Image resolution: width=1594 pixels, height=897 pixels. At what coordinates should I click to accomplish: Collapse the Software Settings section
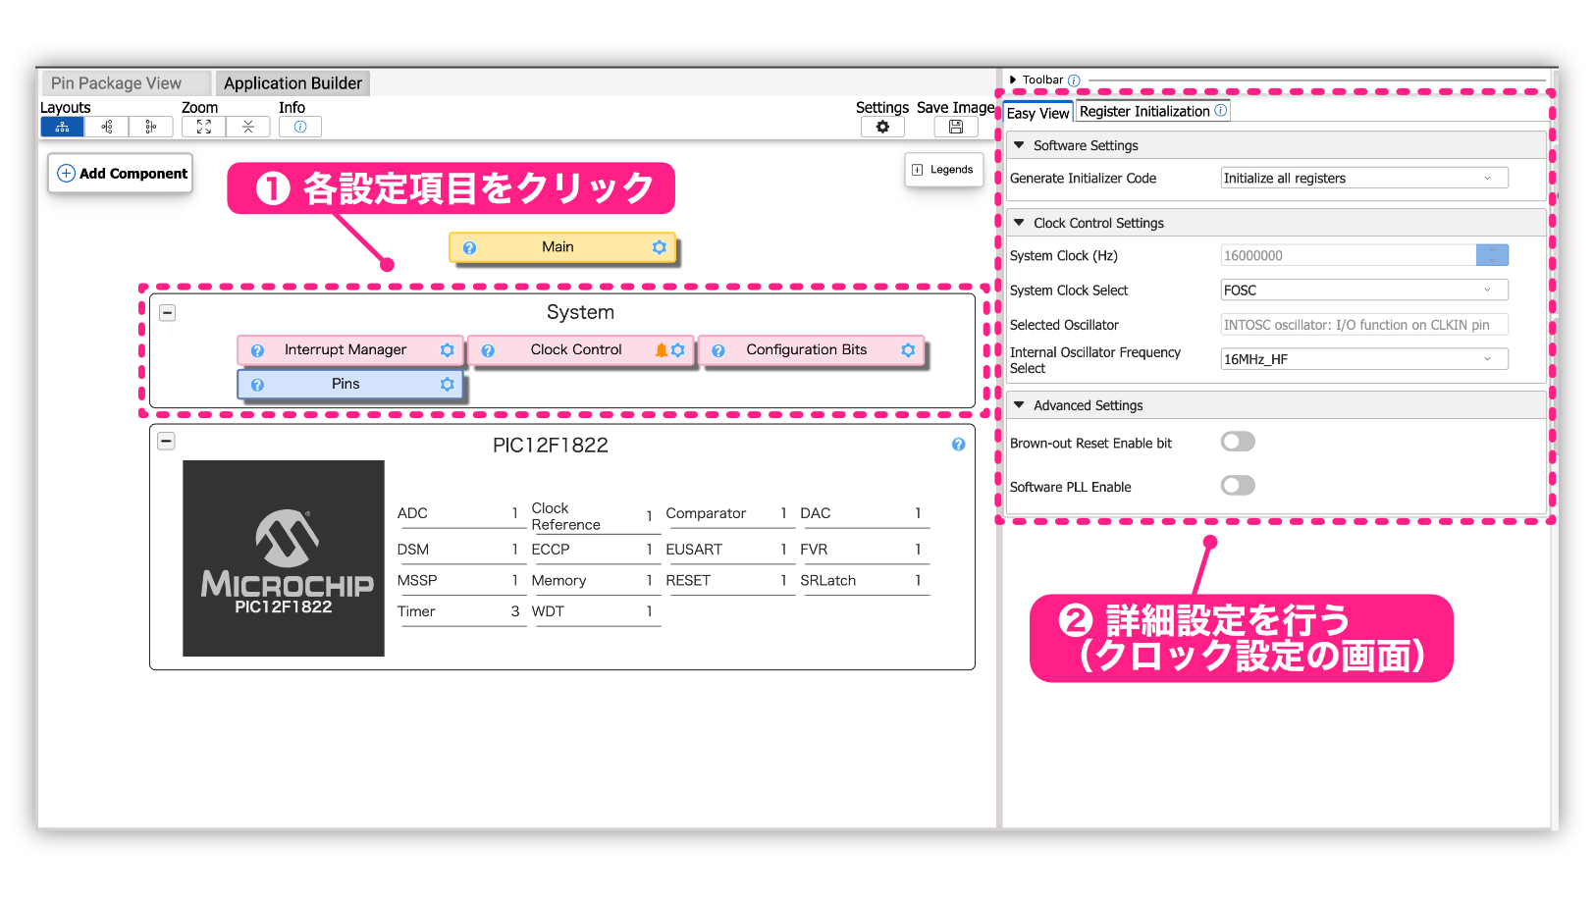(x=1019, y=145)
